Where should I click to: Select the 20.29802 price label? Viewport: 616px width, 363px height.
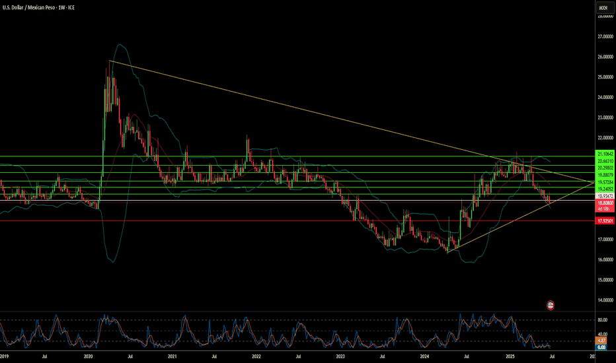tap(605, 168)
